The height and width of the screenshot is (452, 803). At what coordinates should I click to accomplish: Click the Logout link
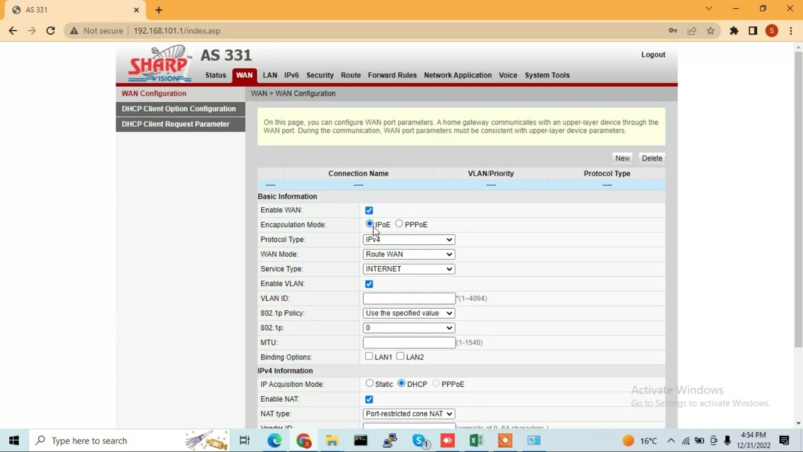pos(653,55)
